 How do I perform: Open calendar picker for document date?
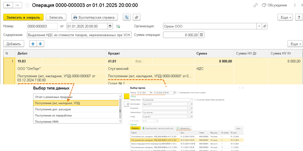[x=110, y=26]
